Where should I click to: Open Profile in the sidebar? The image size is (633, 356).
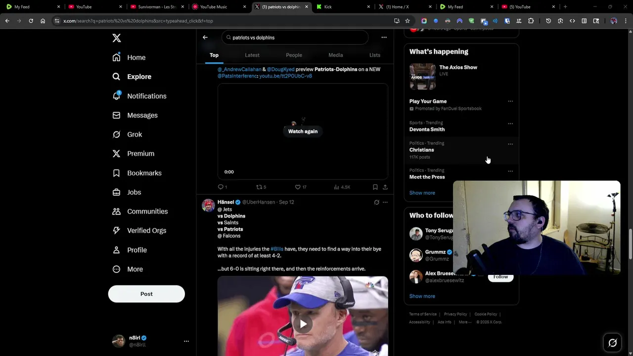pyautogui.click(x=130, y=250)
